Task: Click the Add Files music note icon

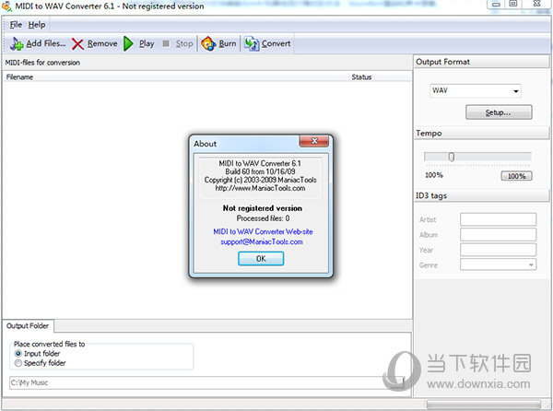Action: [x=17, y=43]
